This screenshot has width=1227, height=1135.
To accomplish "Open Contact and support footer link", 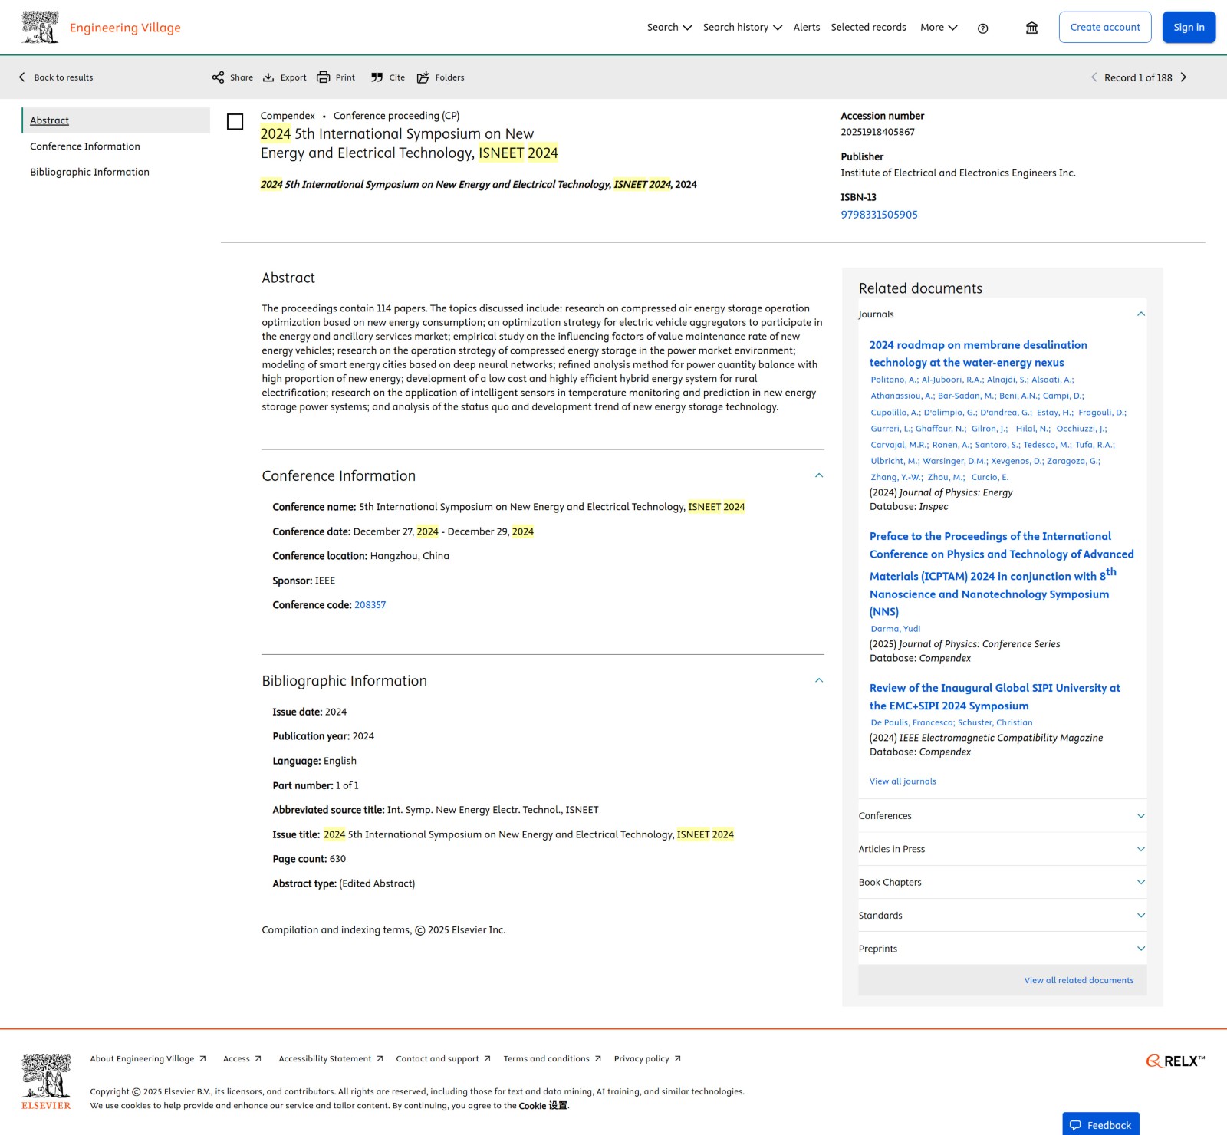I will tap(442, 1059).
